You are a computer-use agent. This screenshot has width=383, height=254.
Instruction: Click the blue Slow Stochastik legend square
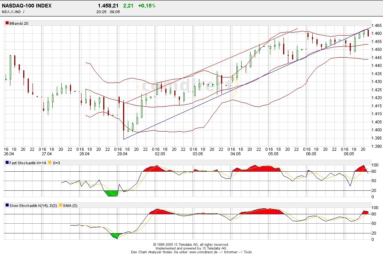tap(7, 205)
